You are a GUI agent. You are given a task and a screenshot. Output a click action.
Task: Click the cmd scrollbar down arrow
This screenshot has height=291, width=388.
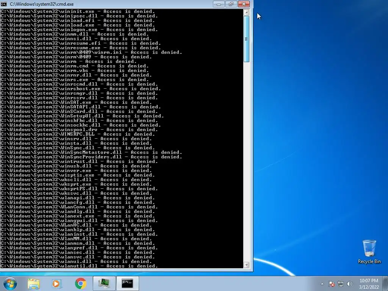[x=246, y=265]
